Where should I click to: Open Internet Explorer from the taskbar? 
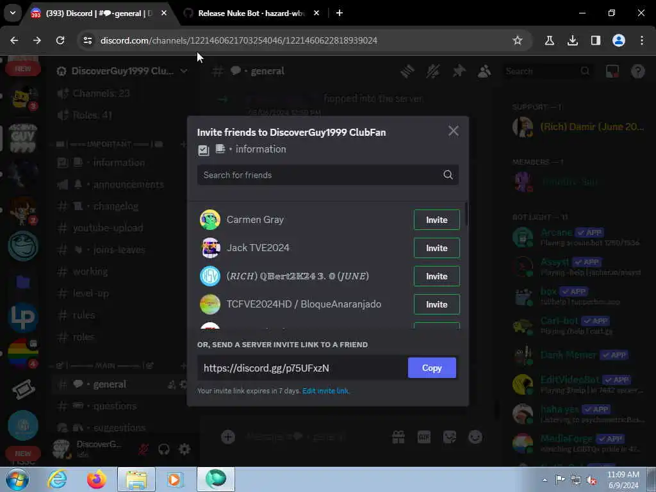coord(57,479)
